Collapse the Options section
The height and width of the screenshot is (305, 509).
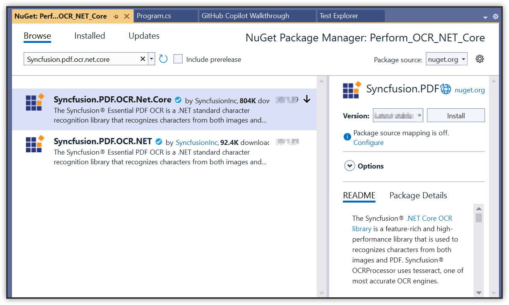click(x=350, y=165)
